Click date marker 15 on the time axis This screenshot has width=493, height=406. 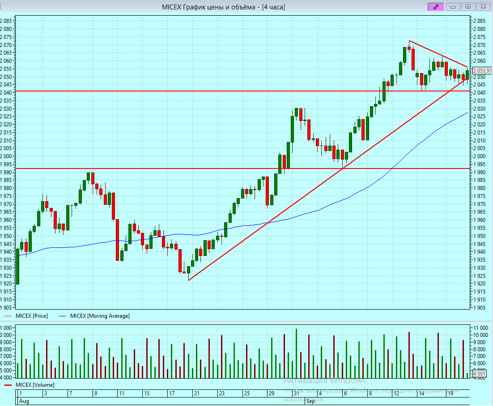click(x=147, y=393)
